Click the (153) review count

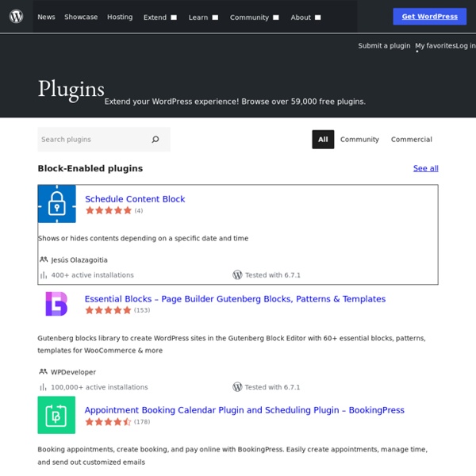pos(142,310)
